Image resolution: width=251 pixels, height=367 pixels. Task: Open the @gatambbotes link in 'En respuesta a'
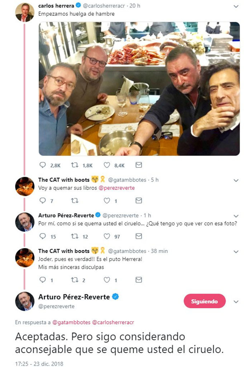[x=71, y=323]
